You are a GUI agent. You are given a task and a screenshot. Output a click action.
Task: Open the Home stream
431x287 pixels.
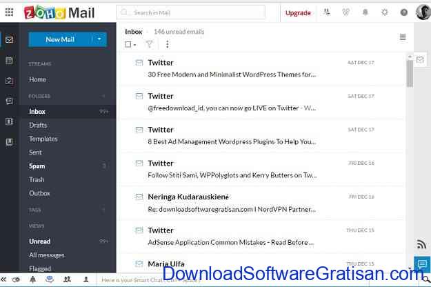click(38, 79)
